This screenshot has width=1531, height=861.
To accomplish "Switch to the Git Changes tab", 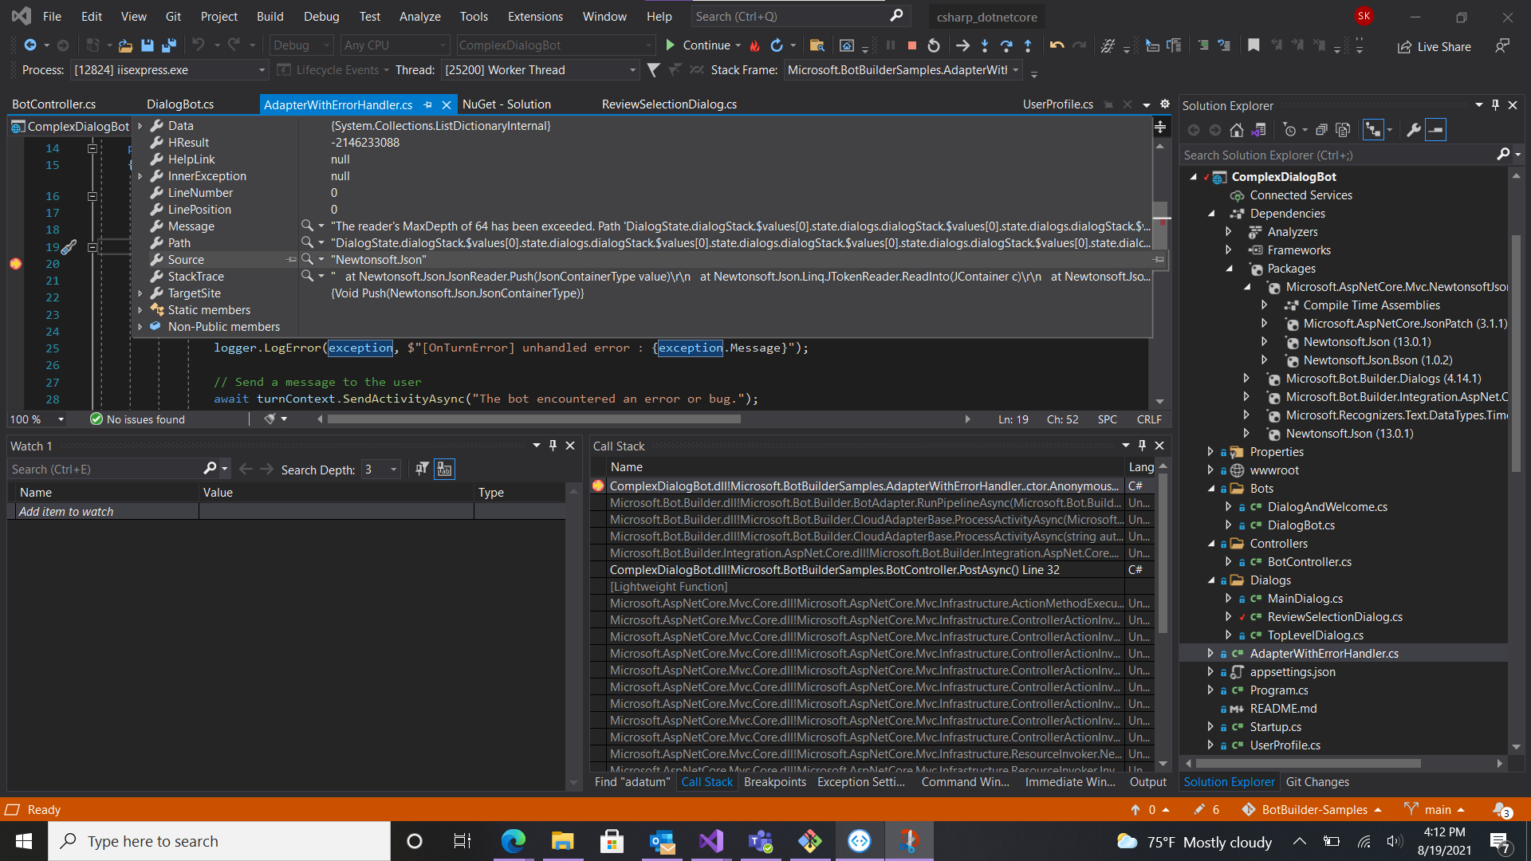I will coord(1317,782).
